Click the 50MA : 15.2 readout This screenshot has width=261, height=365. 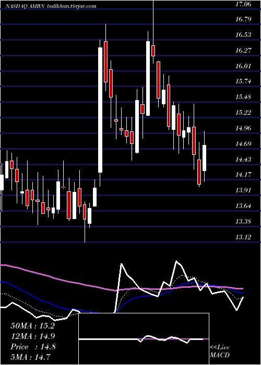coord(32,326)
